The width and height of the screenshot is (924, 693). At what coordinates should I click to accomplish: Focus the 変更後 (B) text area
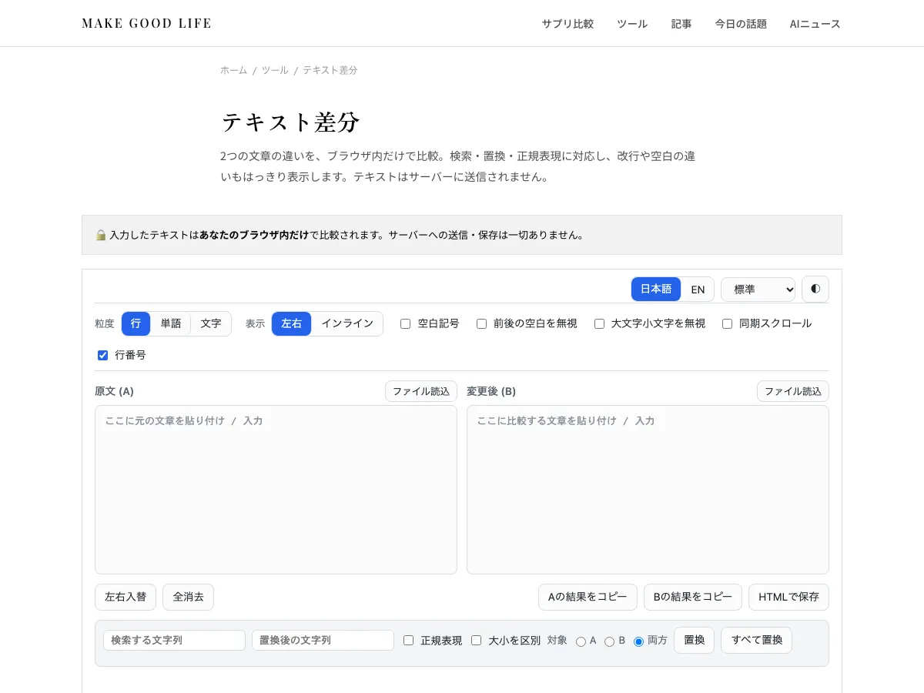pyautogui.click(x=648, y=490)
